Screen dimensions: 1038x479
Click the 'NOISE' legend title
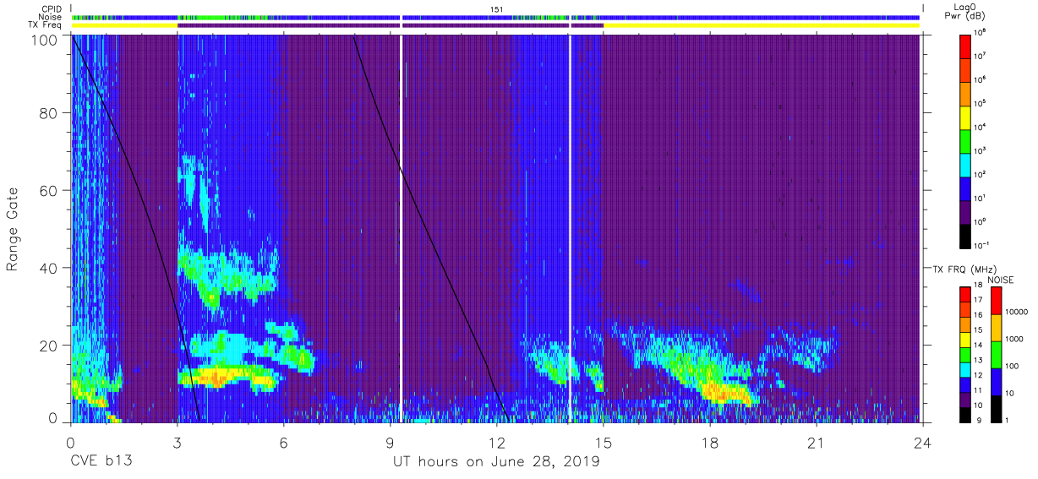pos(1001,280)
